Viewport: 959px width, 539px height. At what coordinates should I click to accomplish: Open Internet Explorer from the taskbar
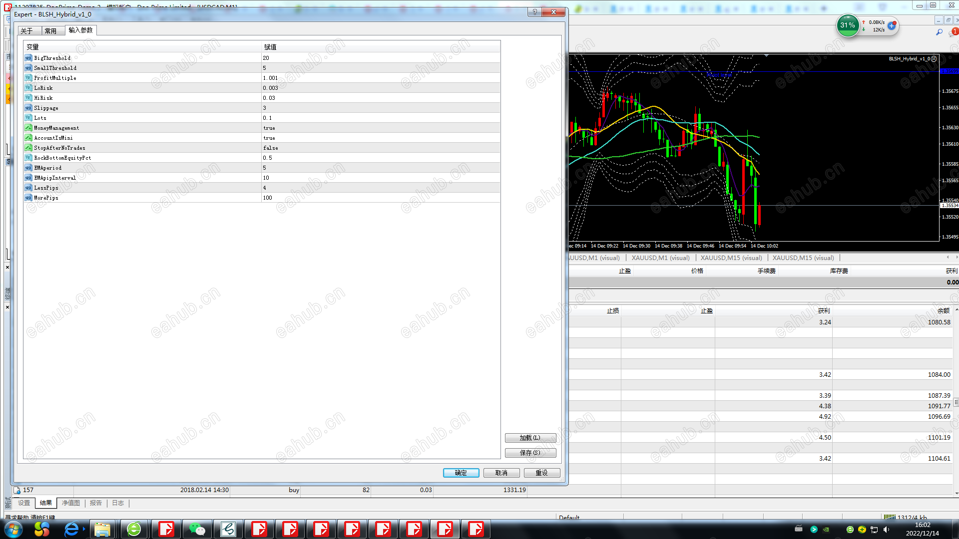72,529
